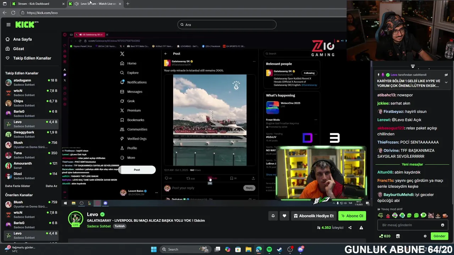The image size is (454, 255).
Task: Enable stream notifications bell
Action: [273, 216]
